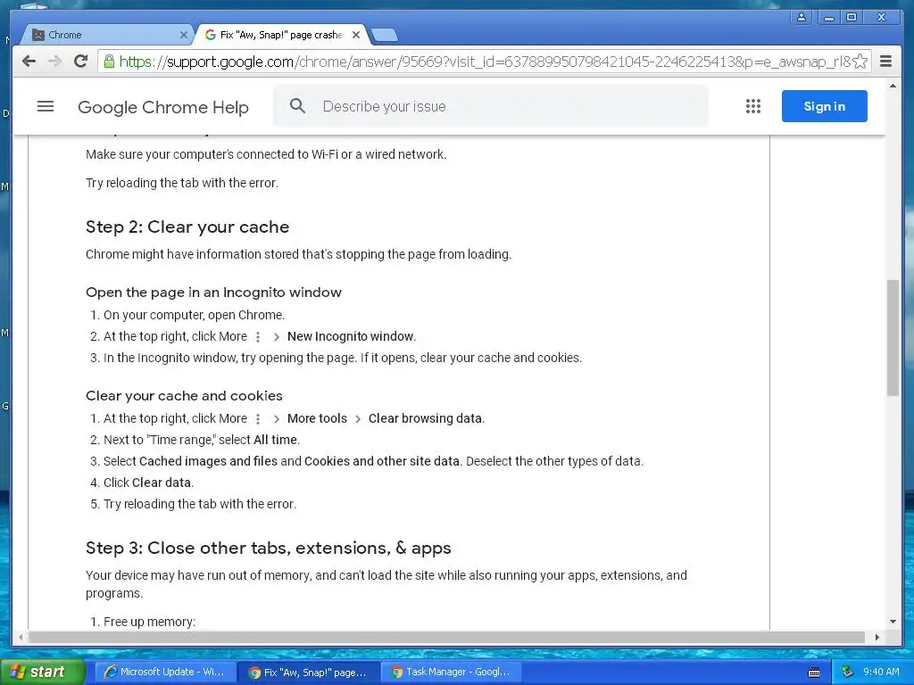Image resolution: width=914 pixels, height=685 pixels.
Task: Click the network tray icon
Action: click(x=847, y=672)
